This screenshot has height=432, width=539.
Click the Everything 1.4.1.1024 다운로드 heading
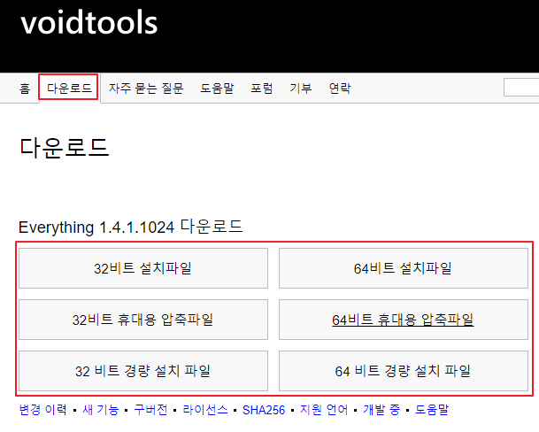coord(131,227)
